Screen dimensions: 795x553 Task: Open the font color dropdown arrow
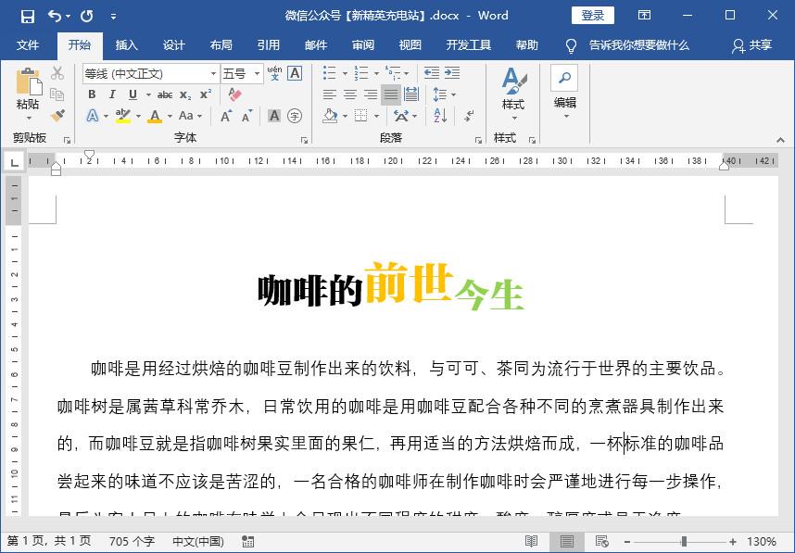pos(170,116)
